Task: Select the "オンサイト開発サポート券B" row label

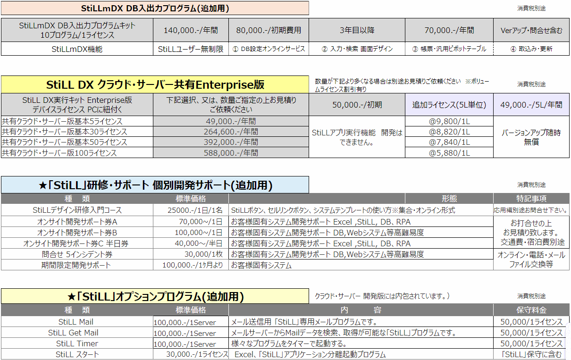Action: 77,233
